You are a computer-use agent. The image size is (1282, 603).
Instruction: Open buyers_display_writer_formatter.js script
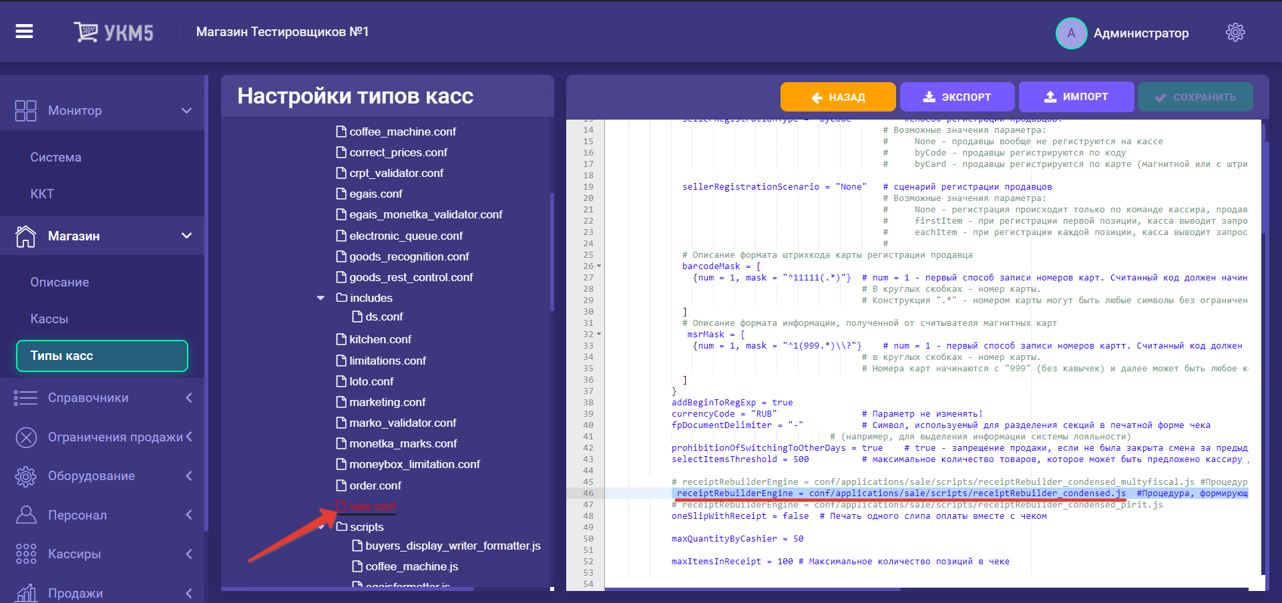click(x=453, y=546)
